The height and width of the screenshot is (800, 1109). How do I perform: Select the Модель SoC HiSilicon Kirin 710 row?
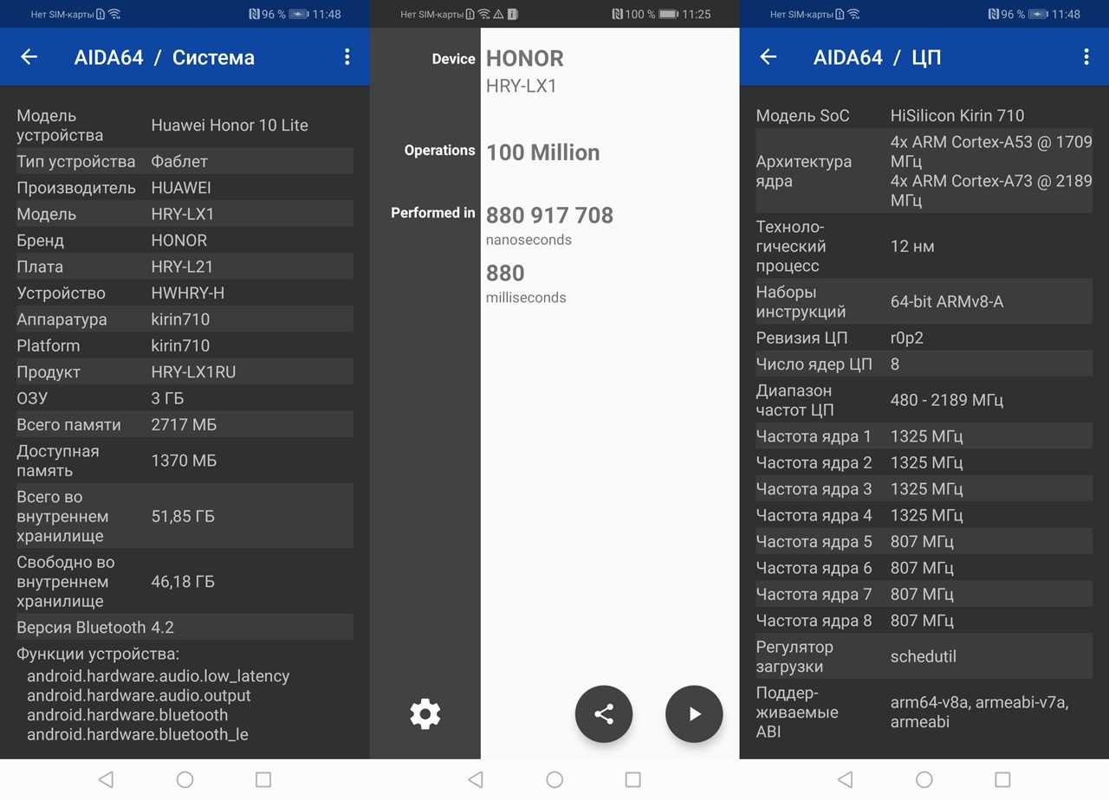(924, 116)
